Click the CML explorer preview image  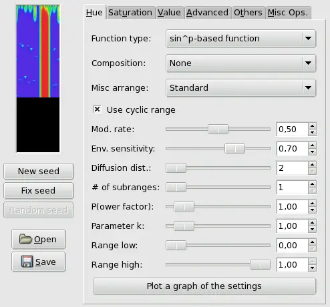(38, 79)
